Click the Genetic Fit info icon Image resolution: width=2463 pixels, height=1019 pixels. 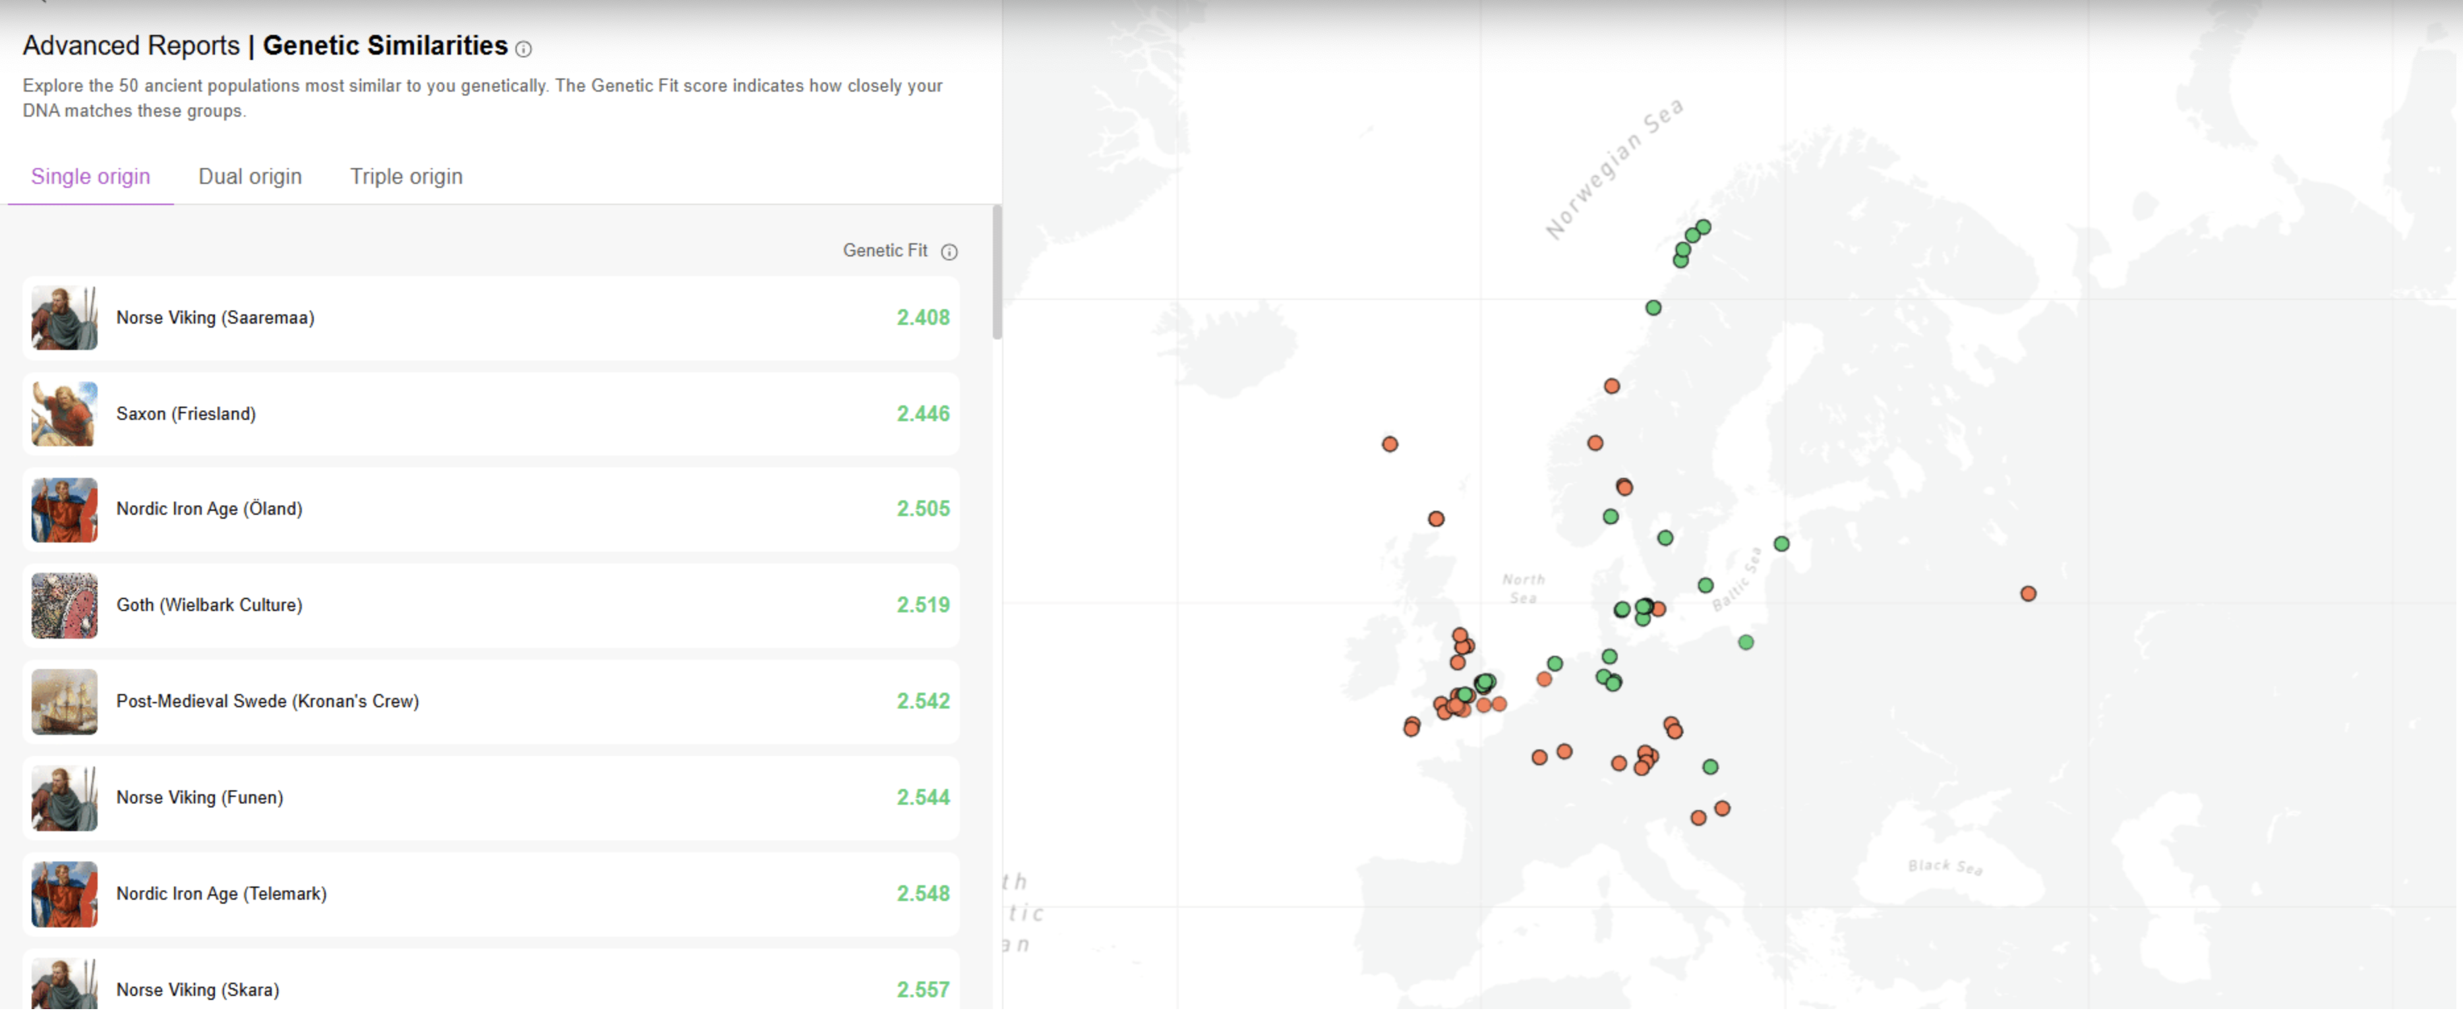coord(949,251)
